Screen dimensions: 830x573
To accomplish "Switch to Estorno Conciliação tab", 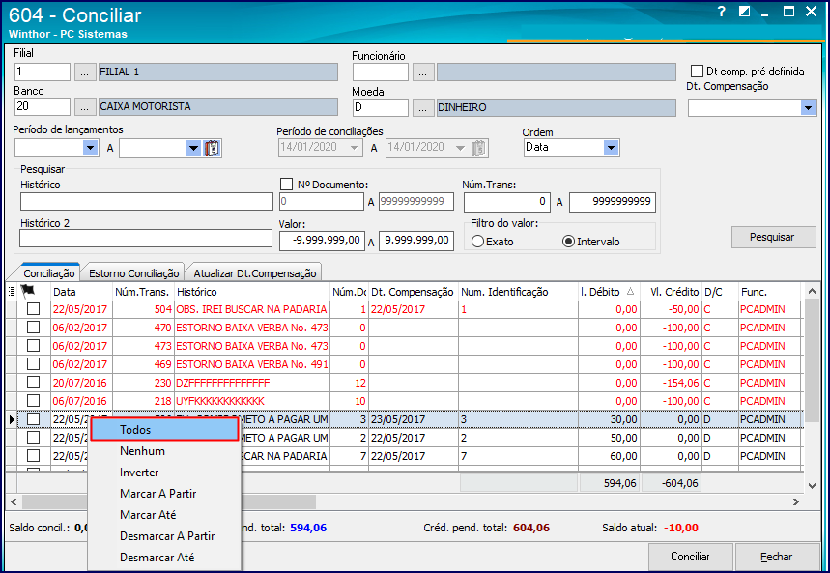I will tap(134, 272).
